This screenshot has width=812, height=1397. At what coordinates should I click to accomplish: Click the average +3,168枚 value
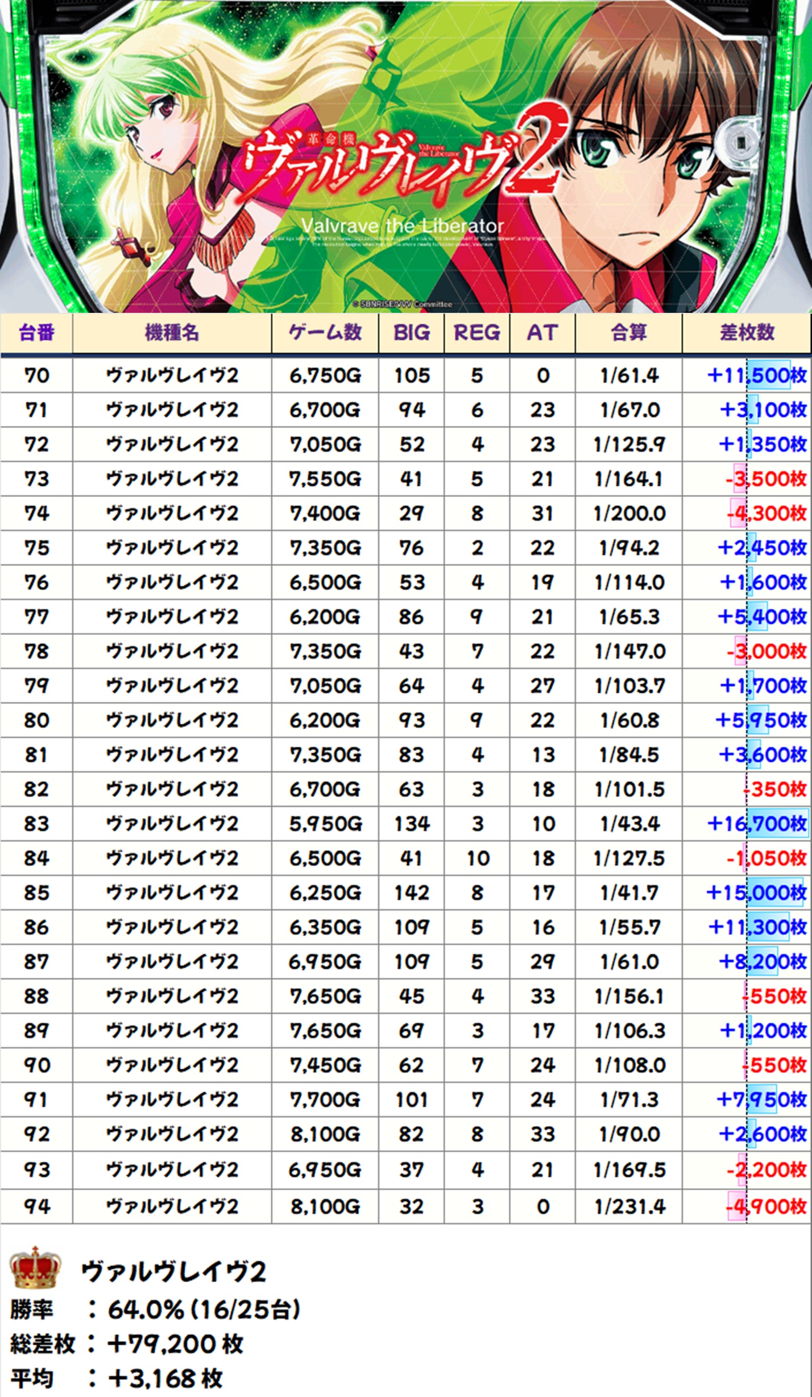click(165, 1379)
